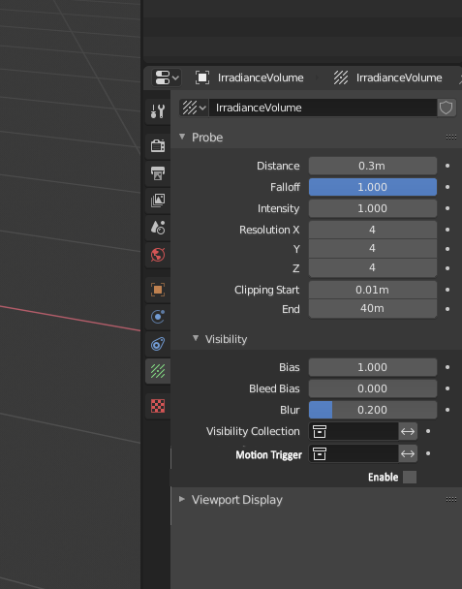Open the Output properties tab

click(x=158, y=173)
